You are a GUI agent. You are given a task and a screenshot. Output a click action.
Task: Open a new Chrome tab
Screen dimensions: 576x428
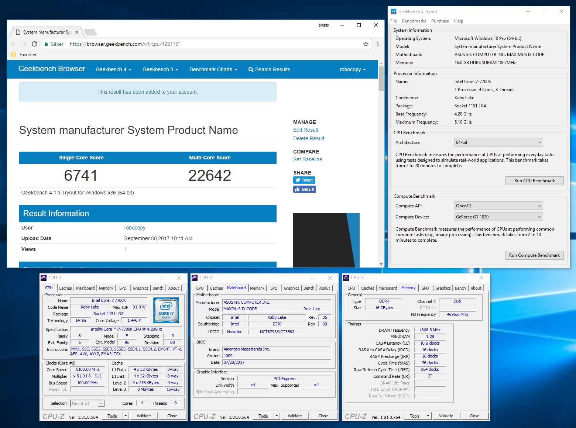pyautogui.click(x=90, y=32)
